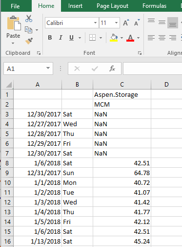This screenshot has width=182, height=247.
Task: Toggle Bold formatting
Action: click(x=50, y=38)
